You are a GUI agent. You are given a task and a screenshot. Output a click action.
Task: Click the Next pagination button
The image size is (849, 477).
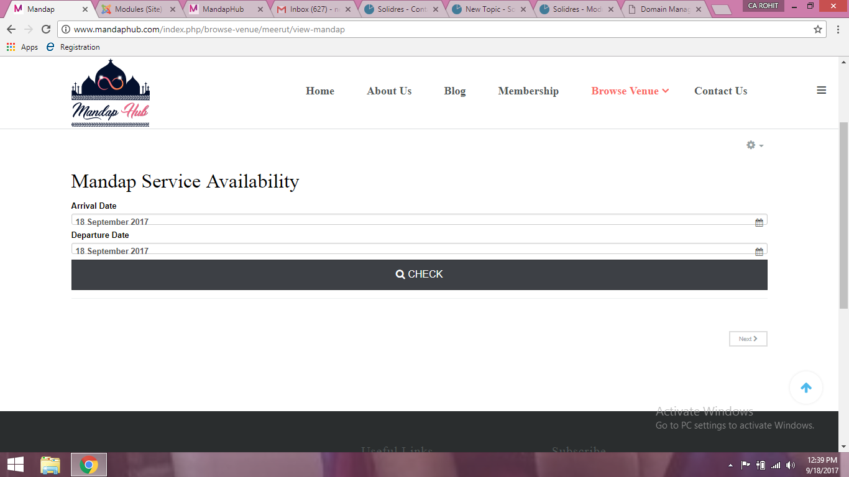click(748, 338)
